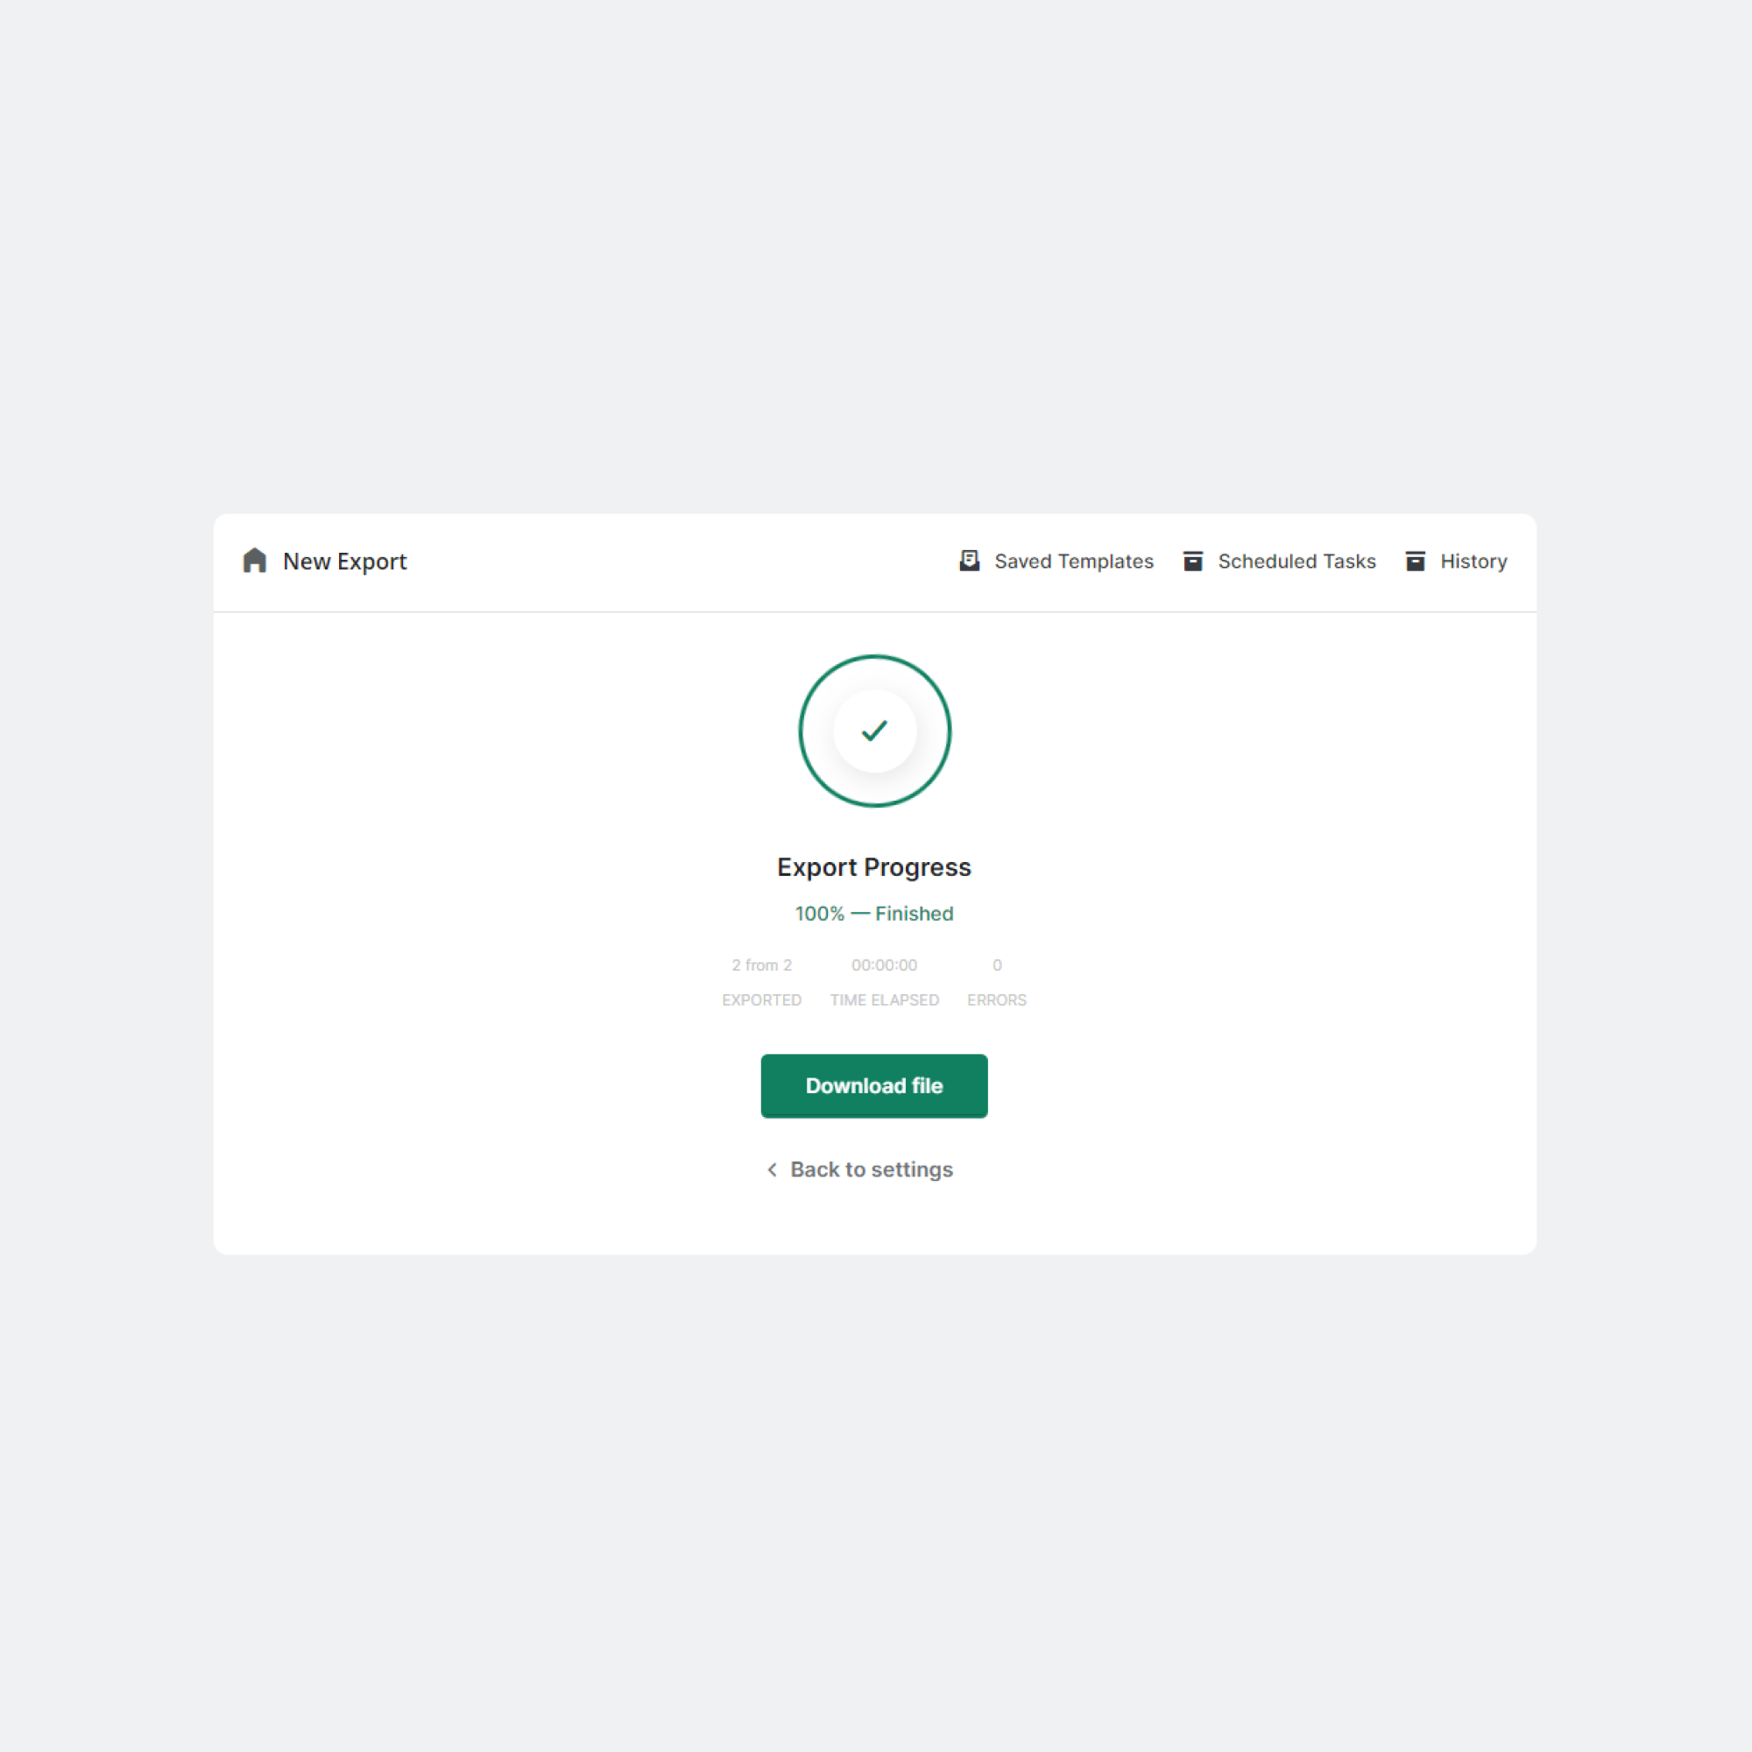The width and height of the screenshot is (1752, 1752).
Task: Open the Saved Templates menu item
Action: coord(1056,562)
